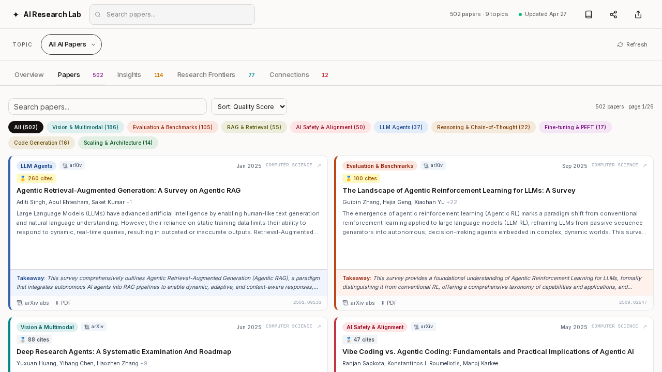The image size is (662, 372).
Task: Click '502 papers · page 1/26' text
Action: [x=624, y=106]
